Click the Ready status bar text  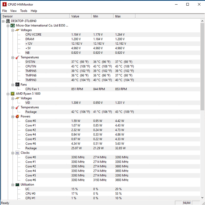click(5, 203)
